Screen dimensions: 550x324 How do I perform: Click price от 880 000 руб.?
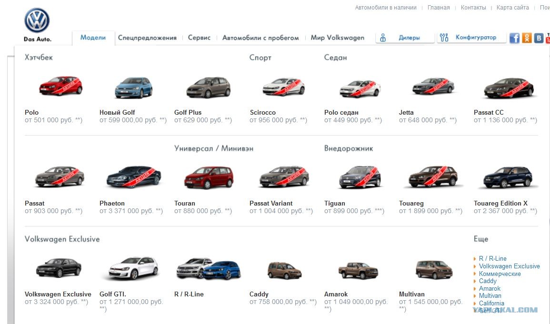coord(203,211)
